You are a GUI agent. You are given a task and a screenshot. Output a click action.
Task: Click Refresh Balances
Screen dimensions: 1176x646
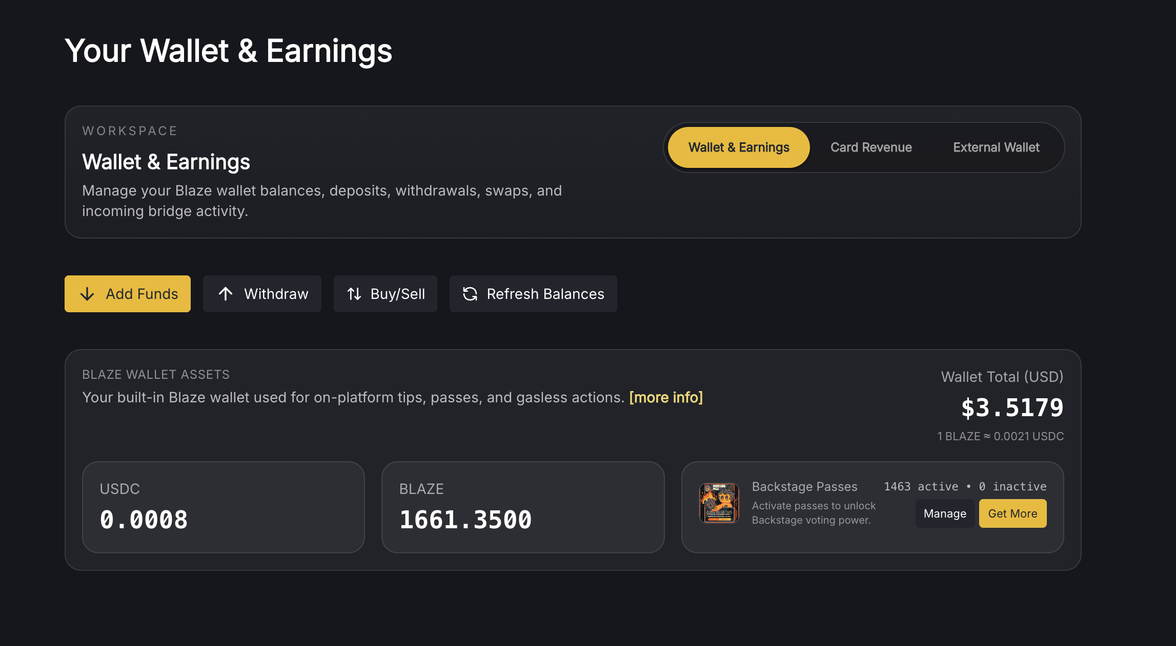(533, 294)
